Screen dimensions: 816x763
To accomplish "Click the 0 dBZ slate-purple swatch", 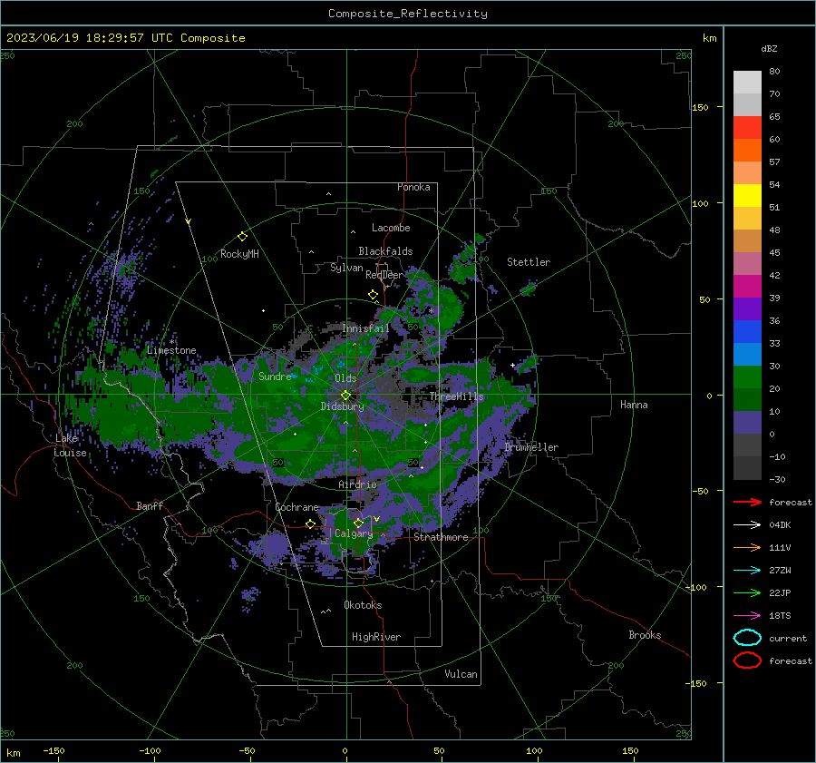I will 747,423.
